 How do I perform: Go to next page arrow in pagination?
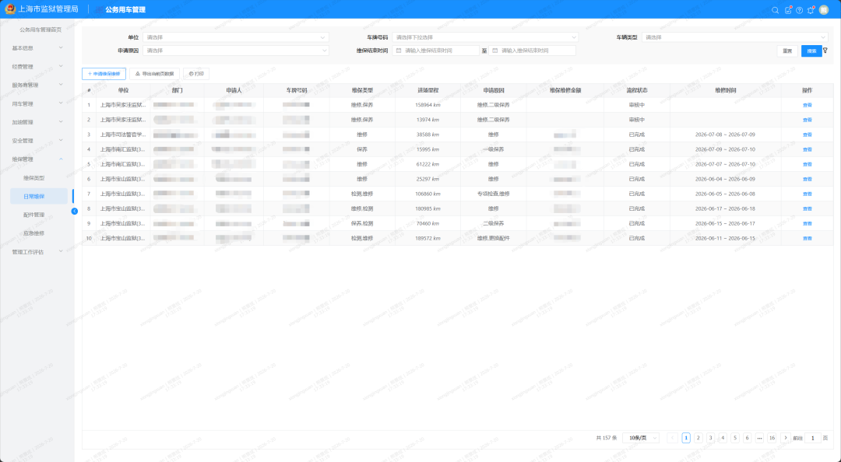785,438
